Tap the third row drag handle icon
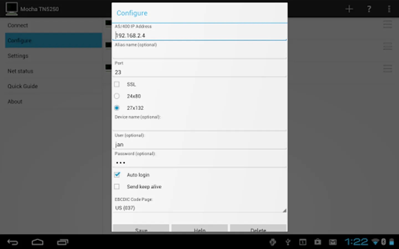 coord(388,68)
